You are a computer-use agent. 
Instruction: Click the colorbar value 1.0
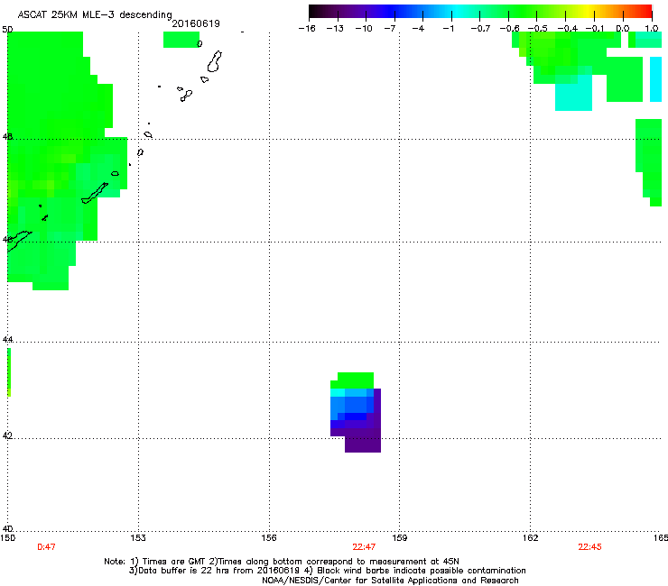(652, 29)
